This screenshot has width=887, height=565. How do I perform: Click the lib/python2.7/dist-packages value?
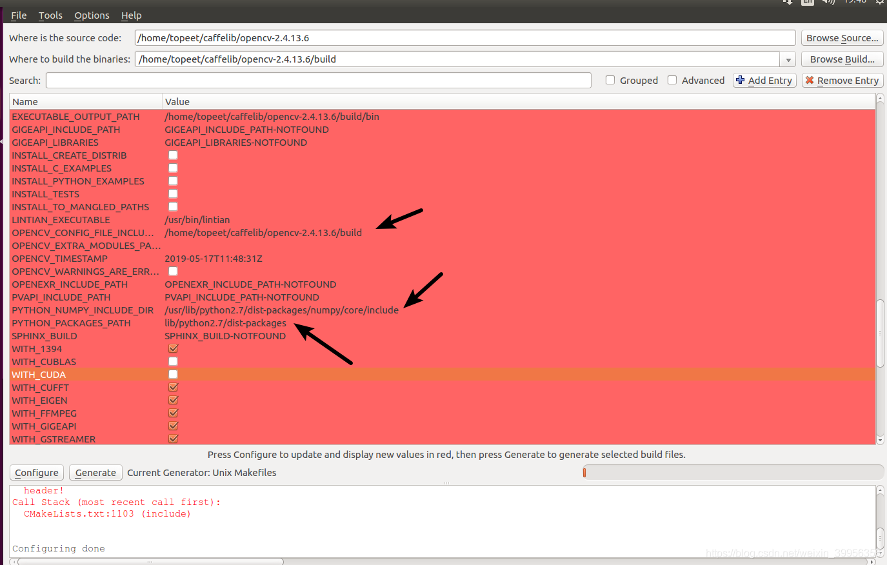(x=225, y=323)
